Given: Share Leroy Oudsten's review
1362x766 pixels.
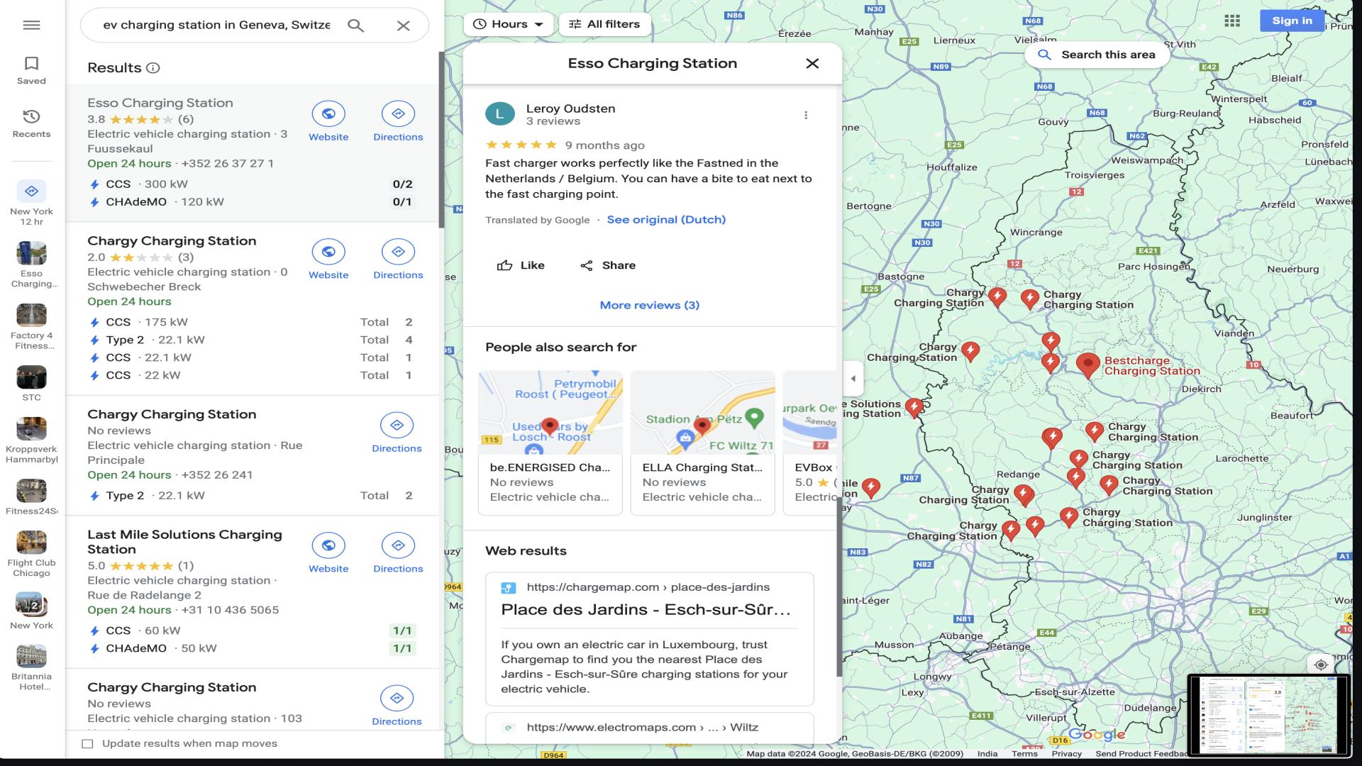Looking at the screenshot, I should [607, 265].
